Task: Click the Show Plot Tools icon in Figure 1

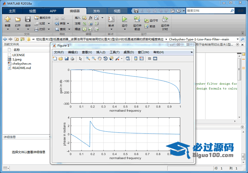Action: [x=155, y=59]
